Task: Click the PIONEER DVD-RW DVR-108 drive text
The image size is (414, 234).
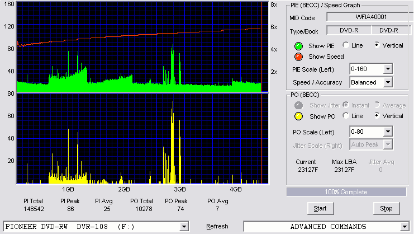Action: 70,227
